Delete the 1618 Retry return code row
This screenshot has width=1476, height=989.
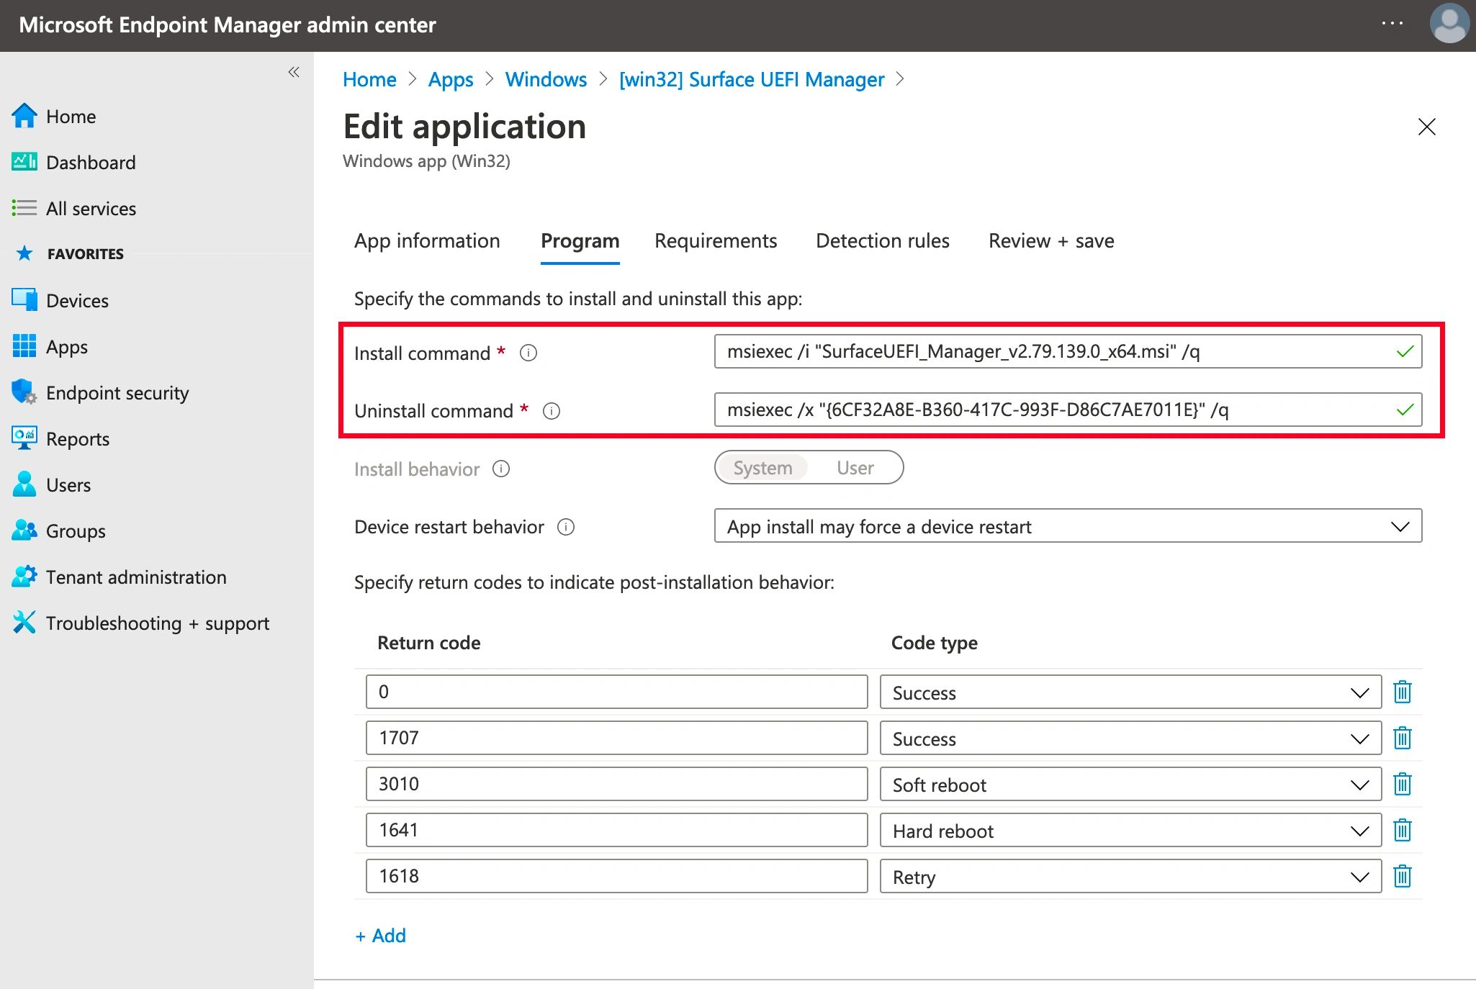[x=1402, y=876]
